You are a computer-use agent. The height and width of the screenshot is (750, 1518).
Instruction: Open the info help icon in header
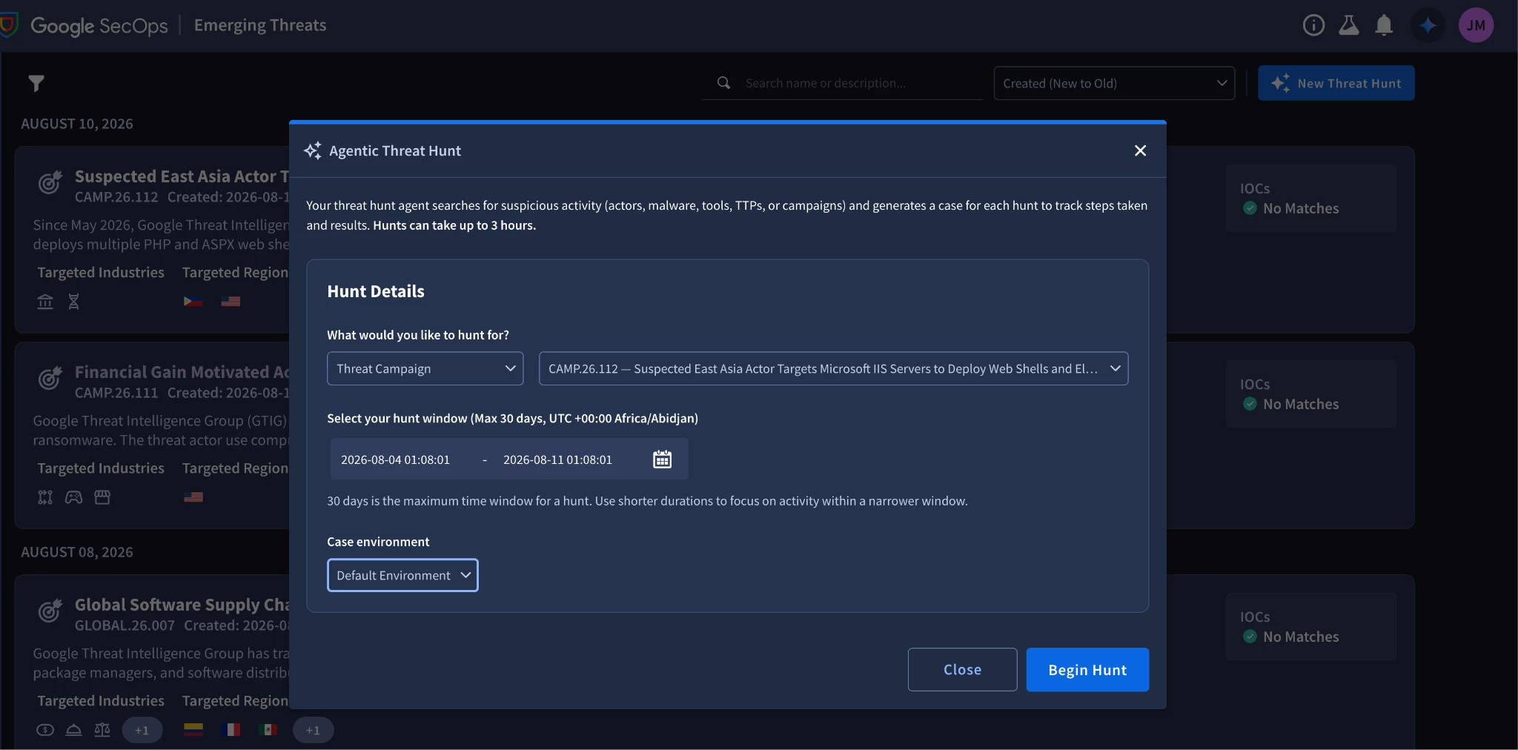pos(1313,26)
